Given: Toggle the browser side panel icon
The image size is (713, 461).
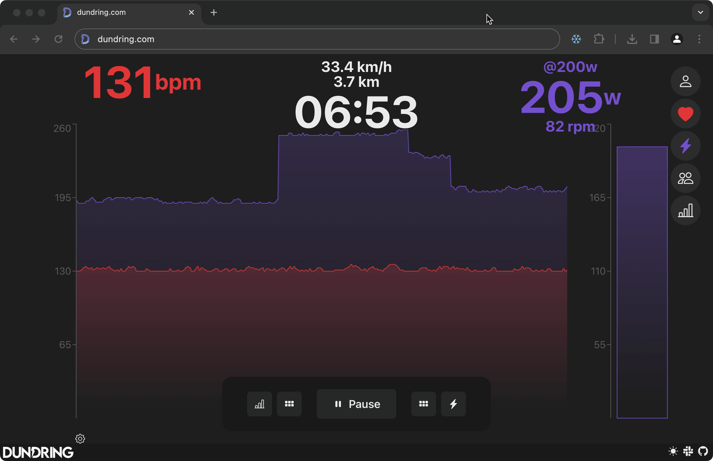Looking at the screenshot, I should (x=654, y=39).
